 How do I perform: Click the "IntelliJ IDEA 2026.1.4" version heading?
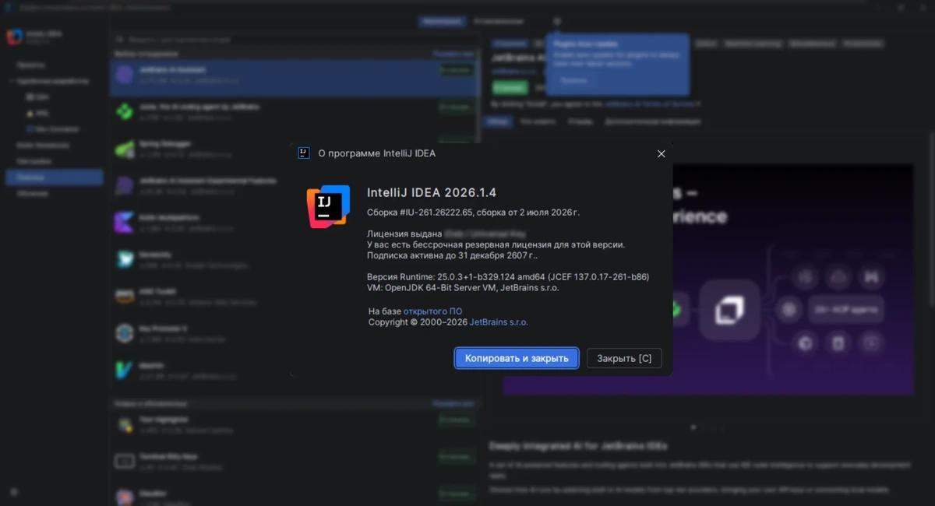(x=432, y=192)
